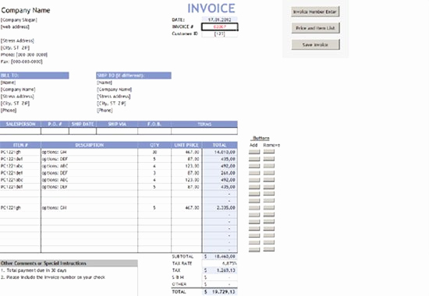
Task: Select the SUBTOTAL value 18,460.00
Action: click(220, 256)
